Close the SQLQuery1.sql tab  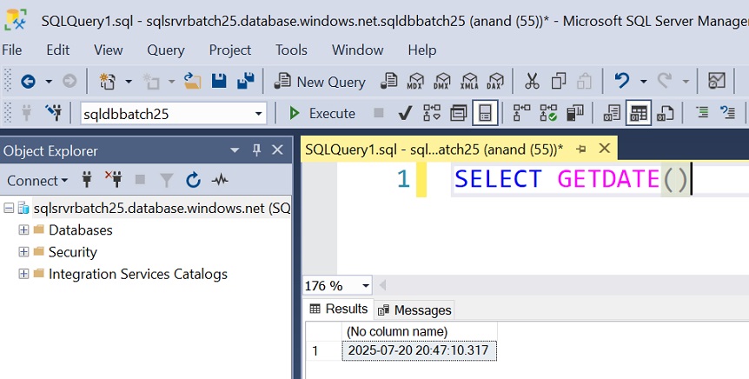tap(604, 149)
